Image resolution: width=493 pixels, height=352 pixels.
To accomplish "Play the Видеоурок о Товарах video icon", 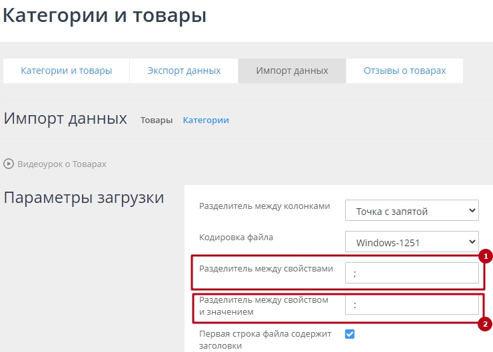I will pyautogui.click(x=9, y=164).
